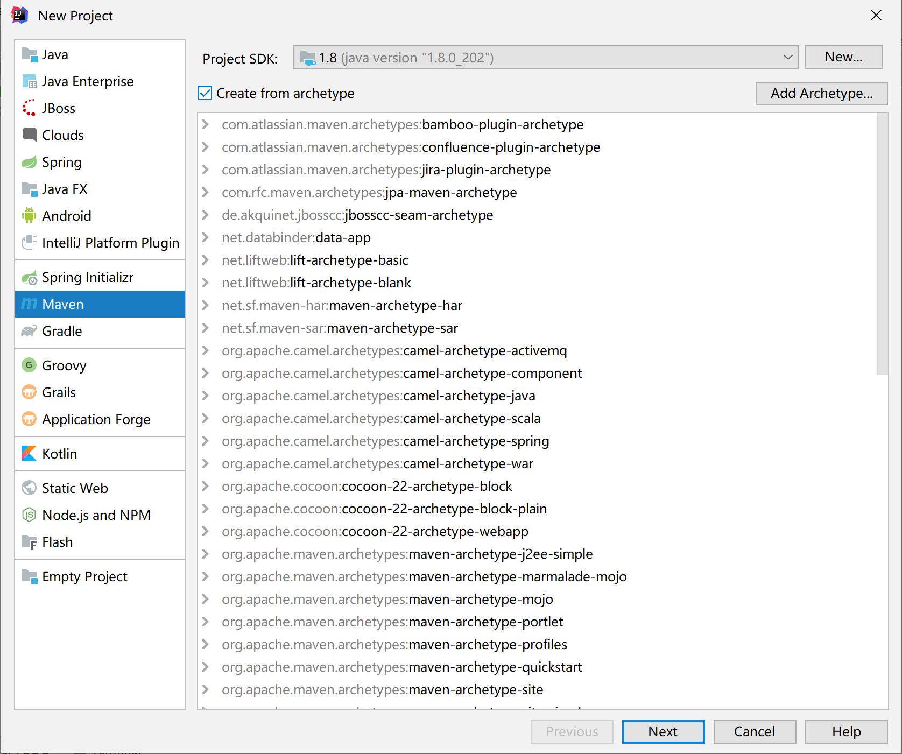
Task: Switch to Node.js and NPM type
Action: click(x=100, y=515)
